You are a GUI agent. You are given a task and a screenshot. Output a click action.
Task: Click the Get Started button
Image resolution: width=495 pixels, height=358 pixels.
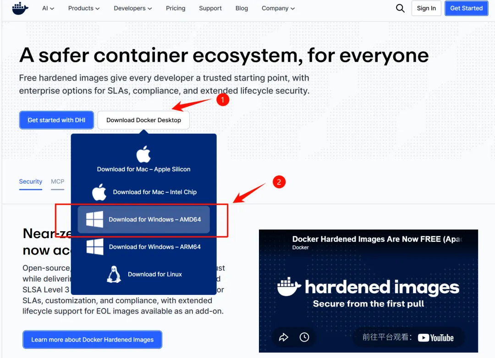[x=466, y=8]
